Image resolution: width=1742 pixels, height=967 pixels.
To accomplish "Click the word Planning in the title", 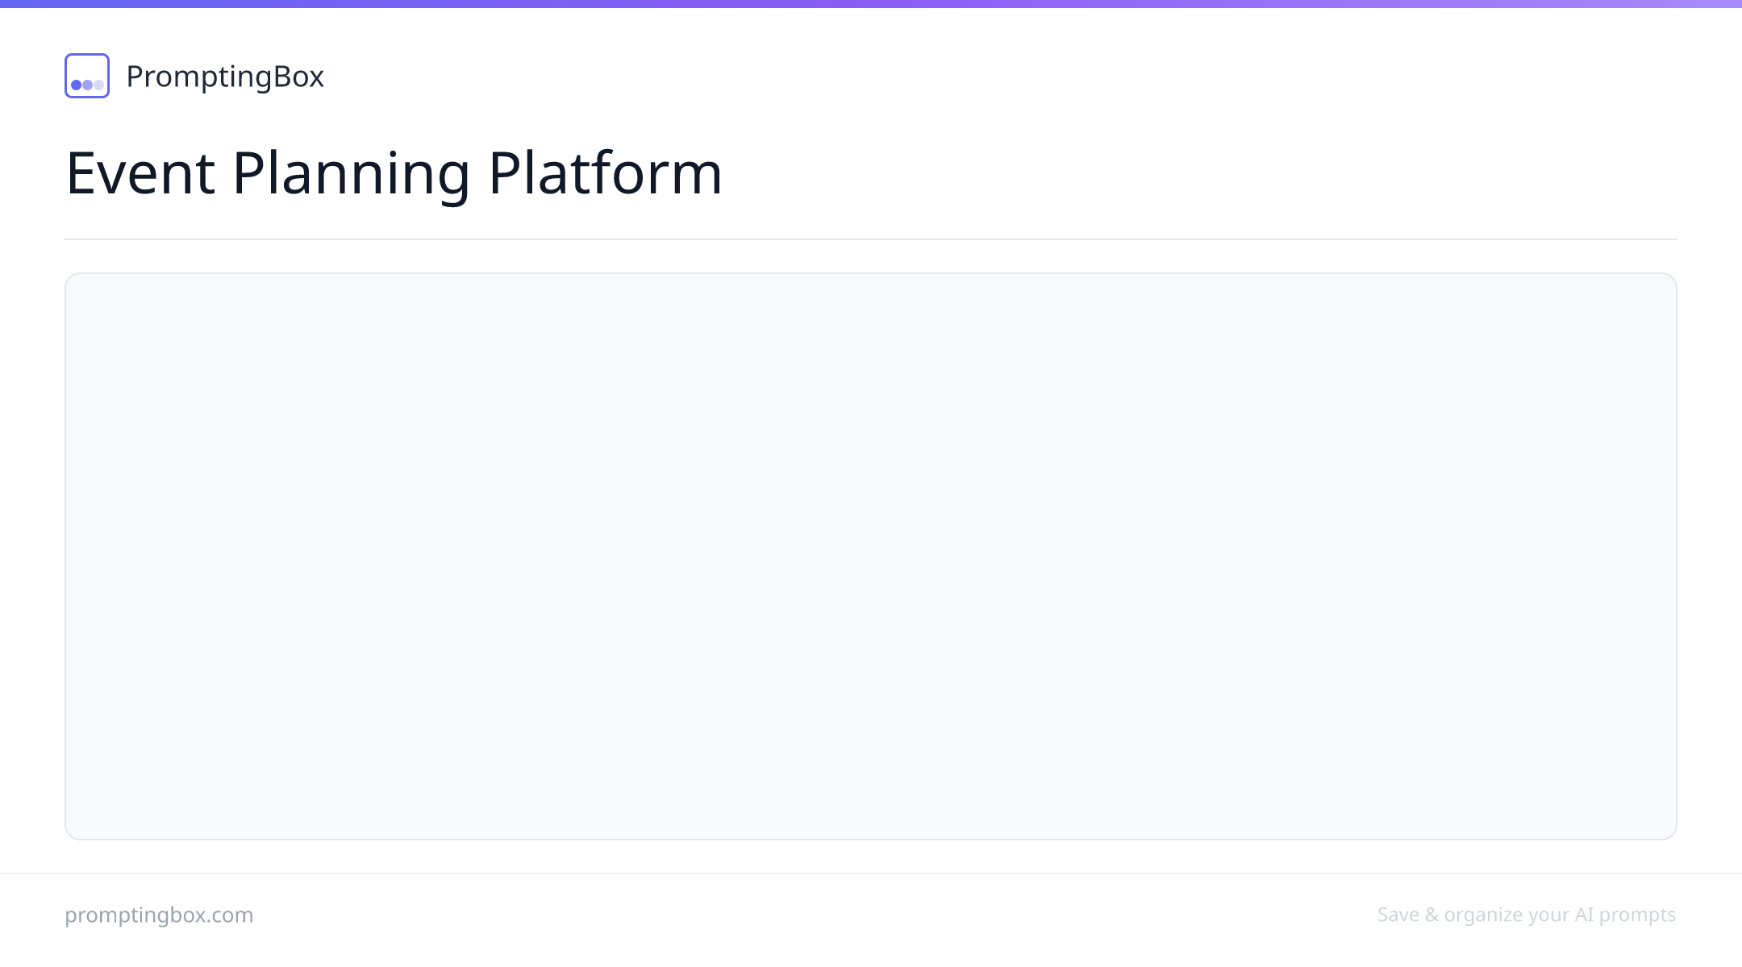I will click(351, 174).
